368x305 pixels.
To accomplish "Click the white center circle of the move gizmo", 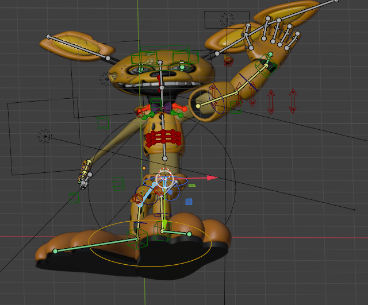I will click(x=165, y=179).
